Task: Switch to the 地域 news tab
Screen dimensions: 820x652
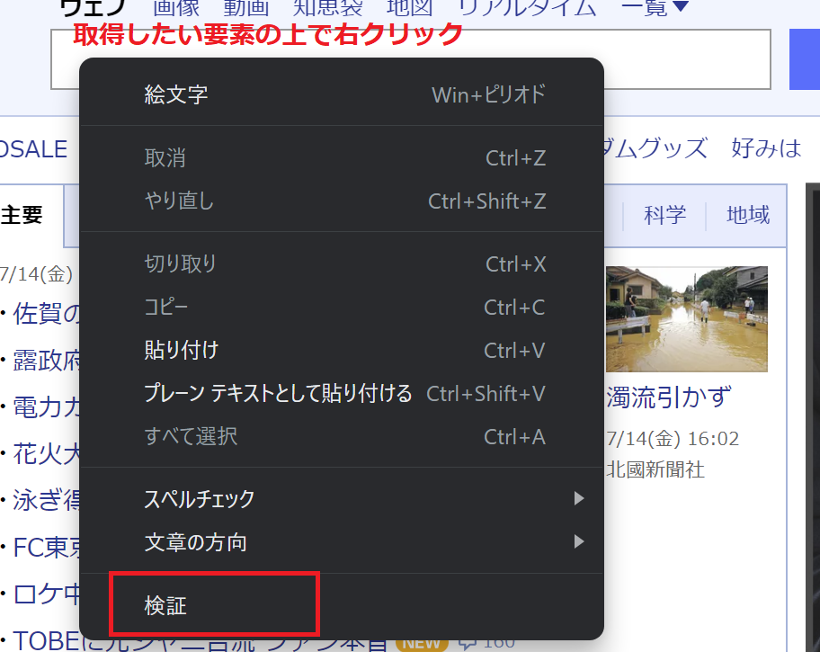Action: pyautogui.click(x=747, y=214)
